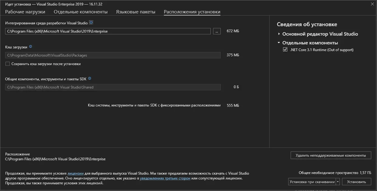Click the download cache path field
This screenshot has height=191, width=377.
click(x=113, y=55)
